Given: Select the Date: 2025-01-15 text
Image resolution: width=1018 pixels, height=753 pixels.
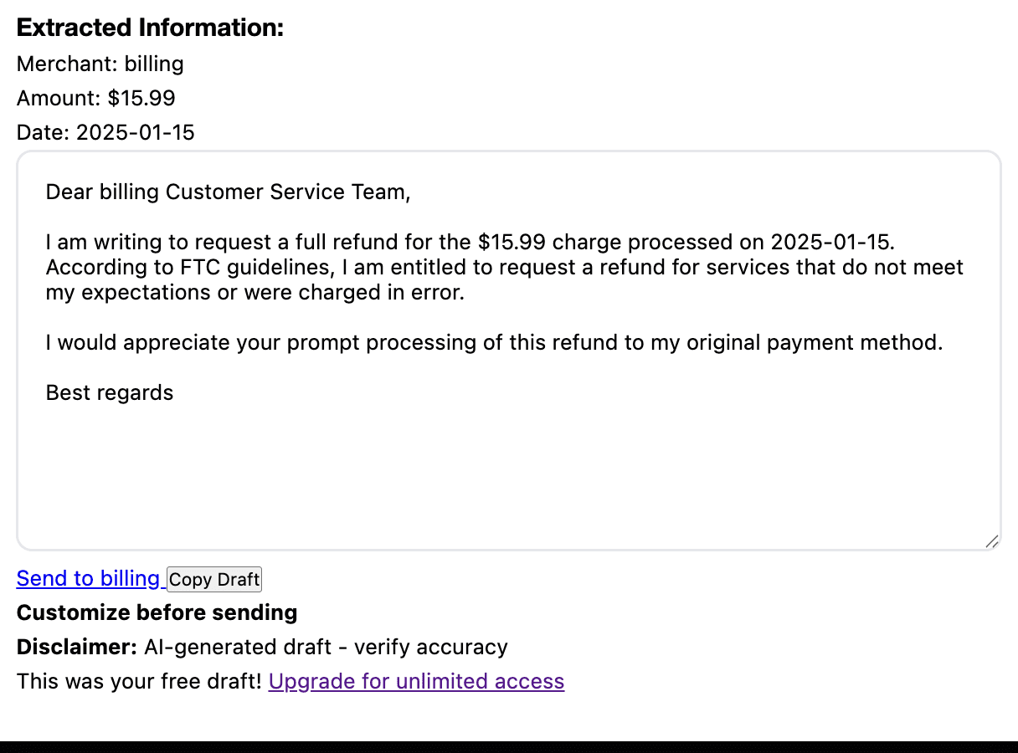Looking at the screenshot, I should (x=105, y=132).
